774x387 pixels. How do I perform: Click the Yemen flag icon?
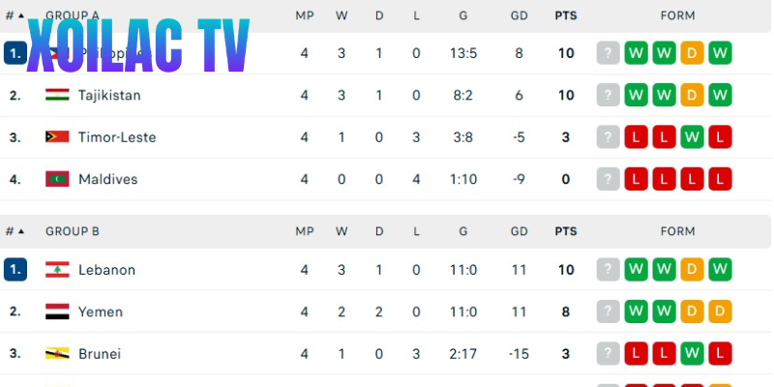[x=57, y=313]
